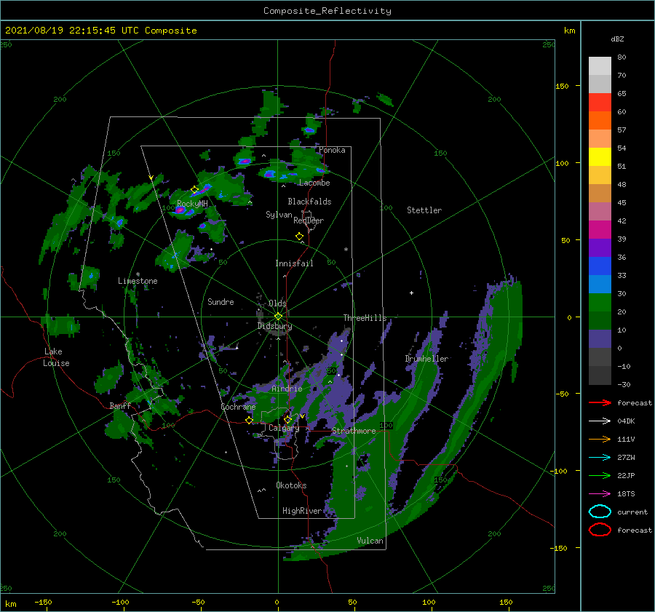Click the RedDeer city label
This screenshot has height=612, width=655.
click(309, 220)
